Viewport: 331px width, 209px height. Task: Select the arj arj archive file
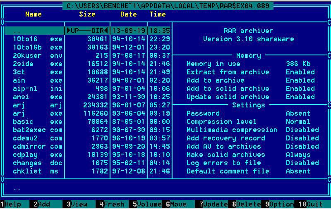click(x=87, y=105)
